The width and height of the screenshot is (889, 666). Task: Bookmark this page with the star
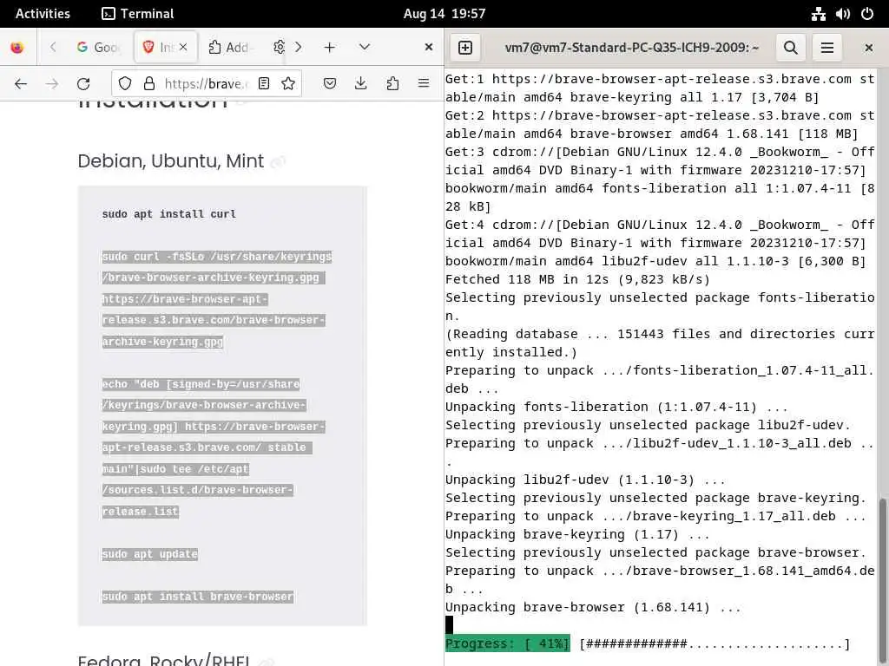tap(288, 84)
